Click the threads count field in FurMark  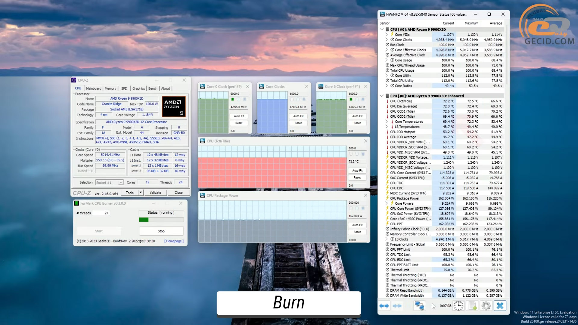pyautogui.click(x=101, y=213)
